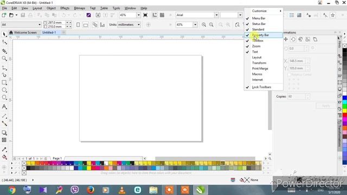Screen dimensions: 347x195
Task: Open the zoom level dropdown in standard toolbar
Action: coord(139,15)
